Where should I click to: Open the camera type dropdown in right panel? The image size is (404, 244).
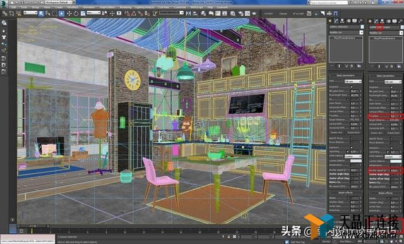pyautogui.click(x=393, y=82)
